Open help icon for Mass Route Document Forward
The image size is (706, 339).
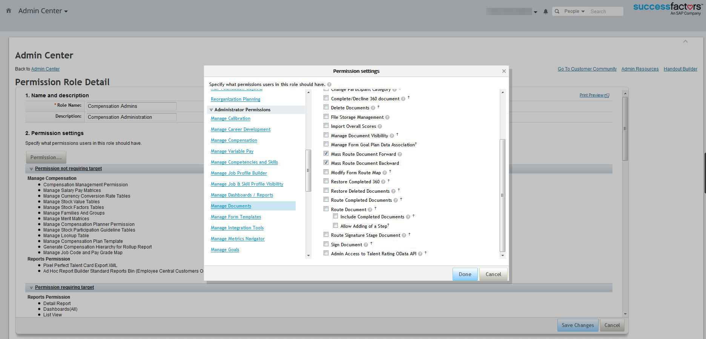tap(400, 154)
